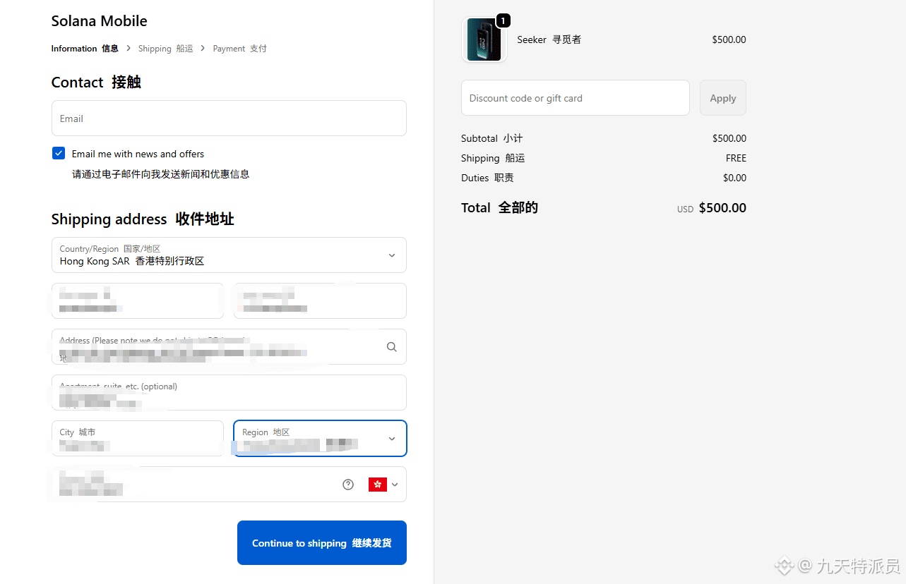Viewport: 906px width, 584px height.
Task: Click the Discount code or gift card field
Action: [575, 98]
